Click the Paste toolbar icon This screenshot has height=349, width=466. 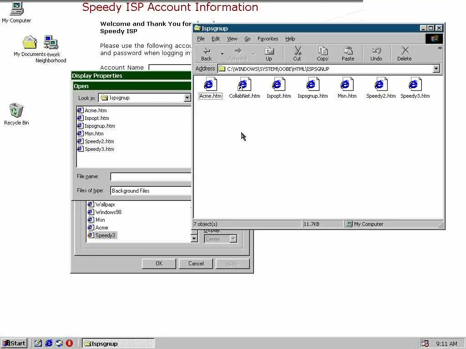point(348,54)
